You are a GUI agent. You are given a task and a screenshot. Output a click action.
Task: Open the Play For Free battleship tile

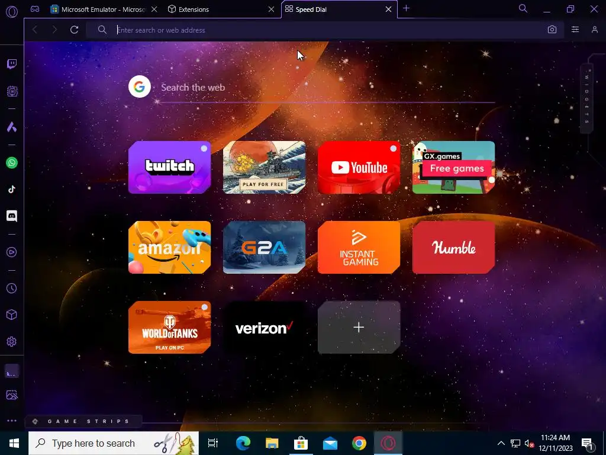point(265,167)
